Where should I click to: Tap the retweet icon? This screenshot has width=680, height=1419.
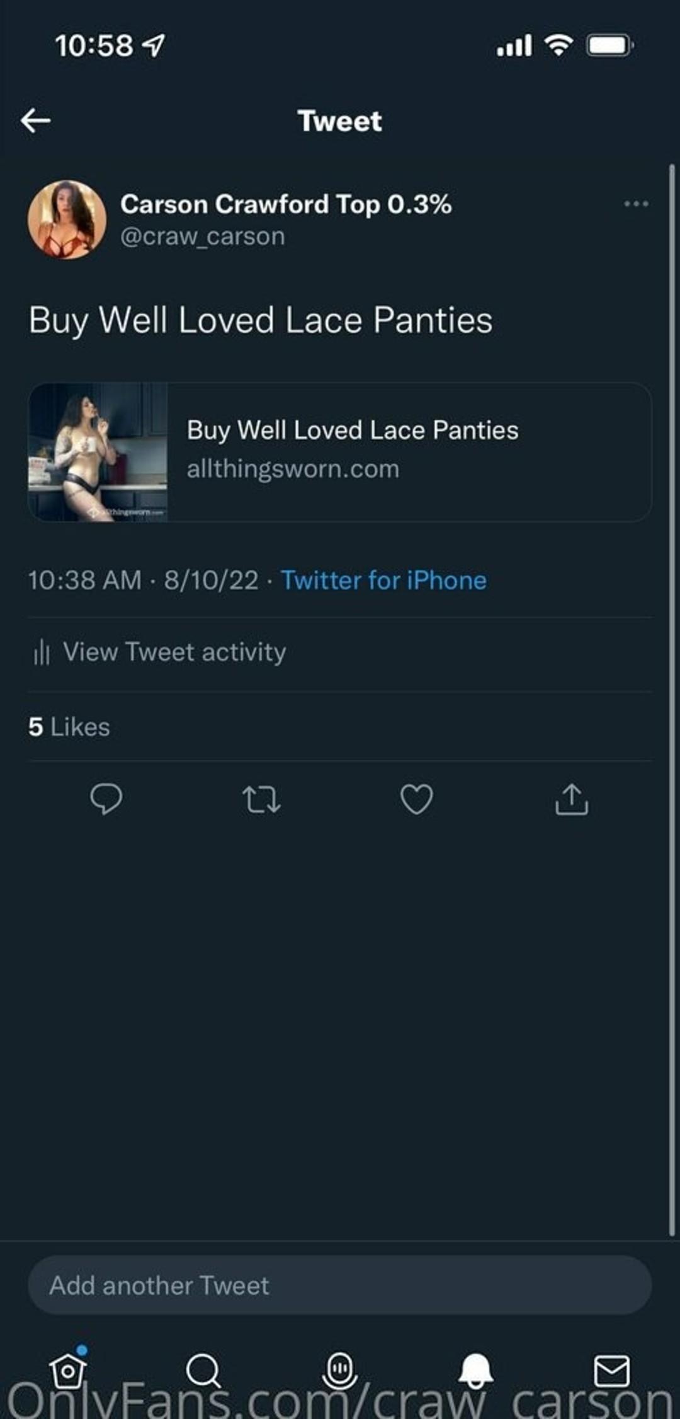(x=261, y=799)
